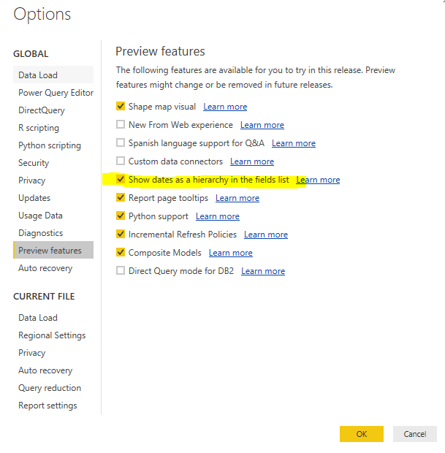
Task: Uncheck the Shape map visual checkbox
Action: pos(121,106)
